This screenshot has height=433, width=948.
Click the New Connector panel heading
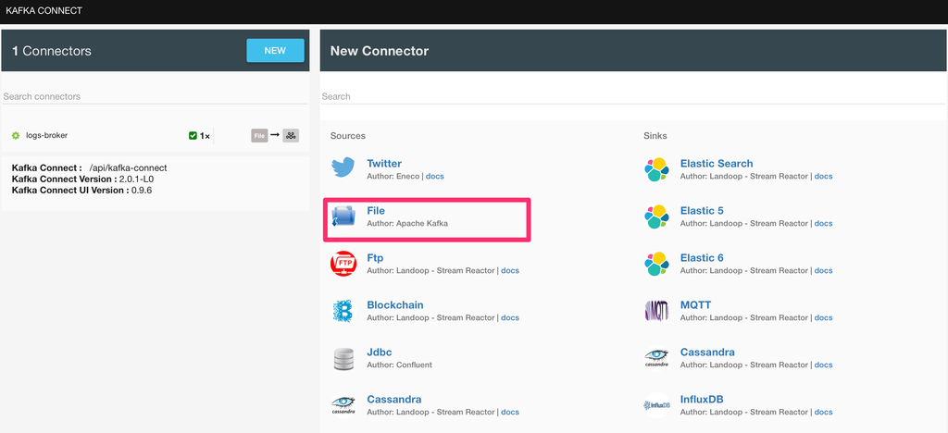click(379, 51)
